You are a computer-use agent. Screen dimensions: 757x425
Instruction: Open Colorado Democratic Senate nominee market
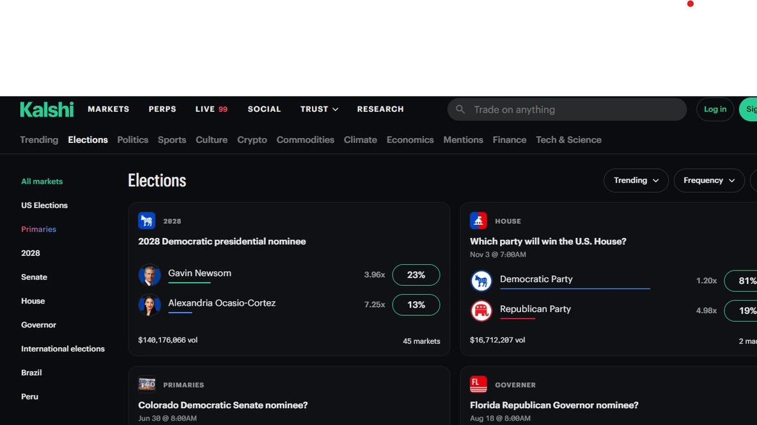(223, 405)
